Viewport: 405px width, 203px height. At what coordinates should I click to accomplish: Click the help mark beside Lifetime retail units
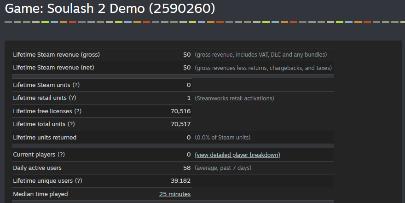[72, 98]
